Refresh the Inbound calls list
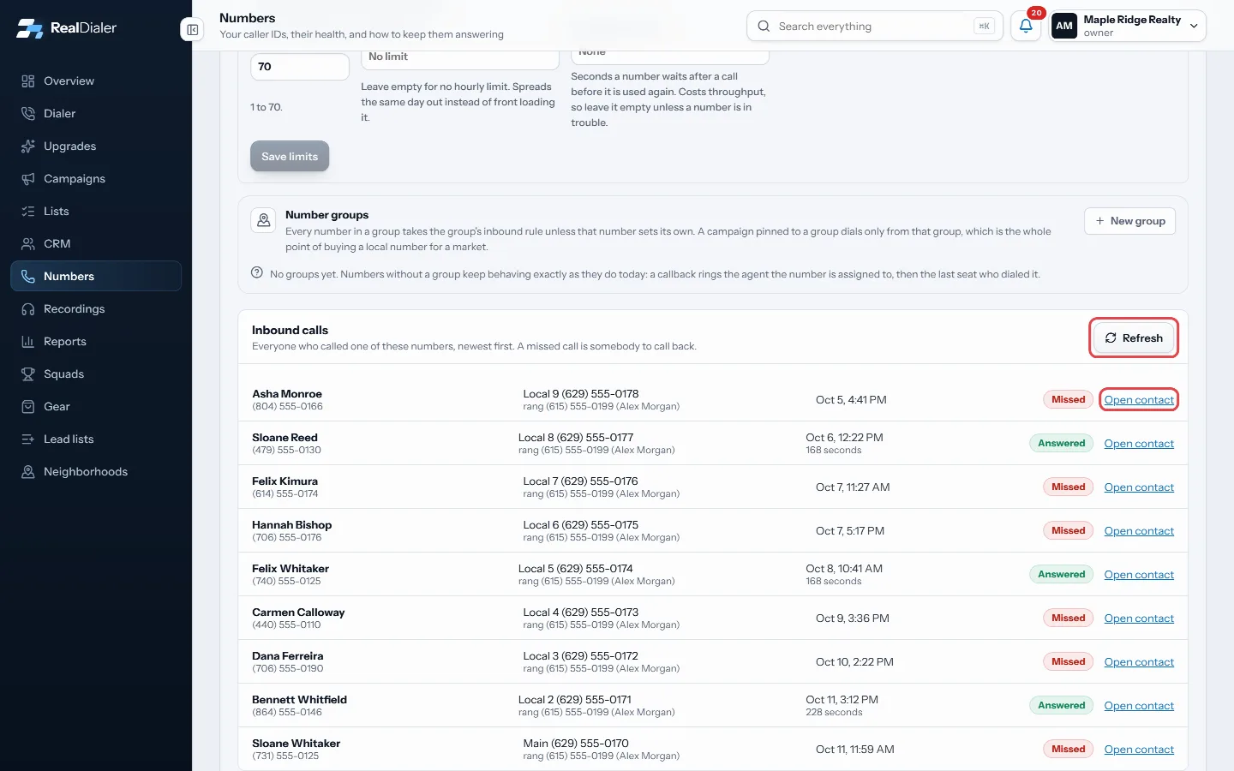The height and width of the screenshot is (771, 1234). 1134,338
